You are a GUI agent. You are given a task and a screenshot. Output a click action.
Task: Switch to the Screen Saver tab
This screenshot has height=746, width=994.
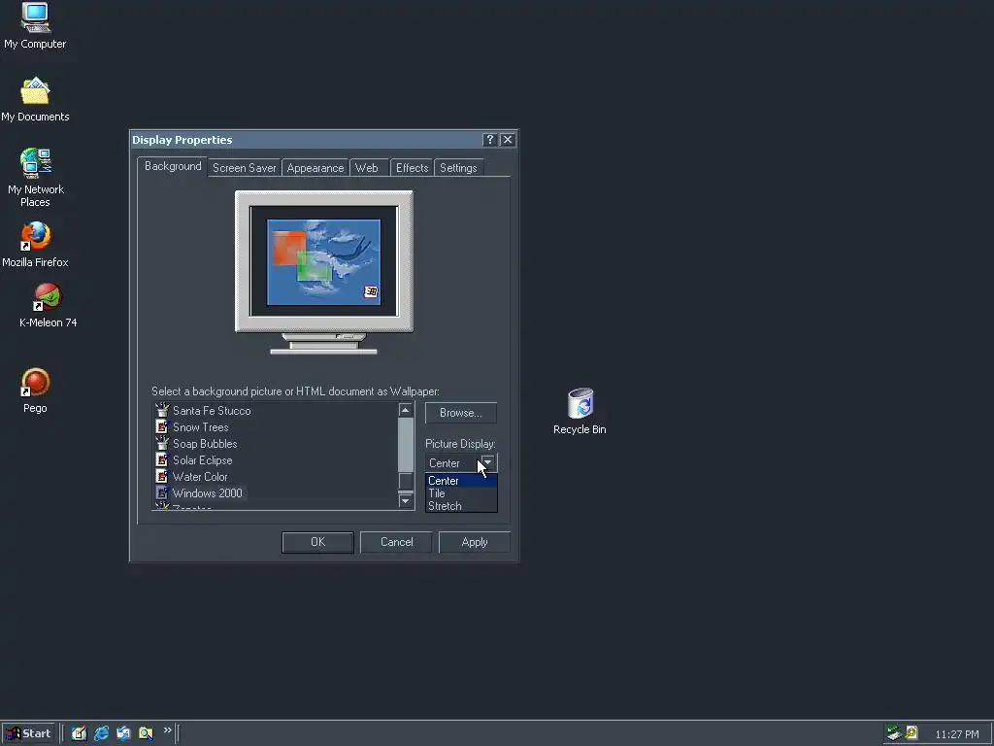tap(244, 168)
